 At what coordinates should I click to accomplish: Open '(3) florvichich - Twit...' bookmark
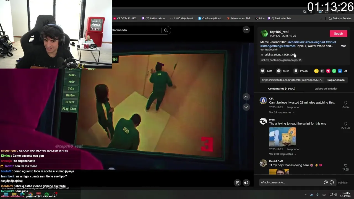click(280, 19)
